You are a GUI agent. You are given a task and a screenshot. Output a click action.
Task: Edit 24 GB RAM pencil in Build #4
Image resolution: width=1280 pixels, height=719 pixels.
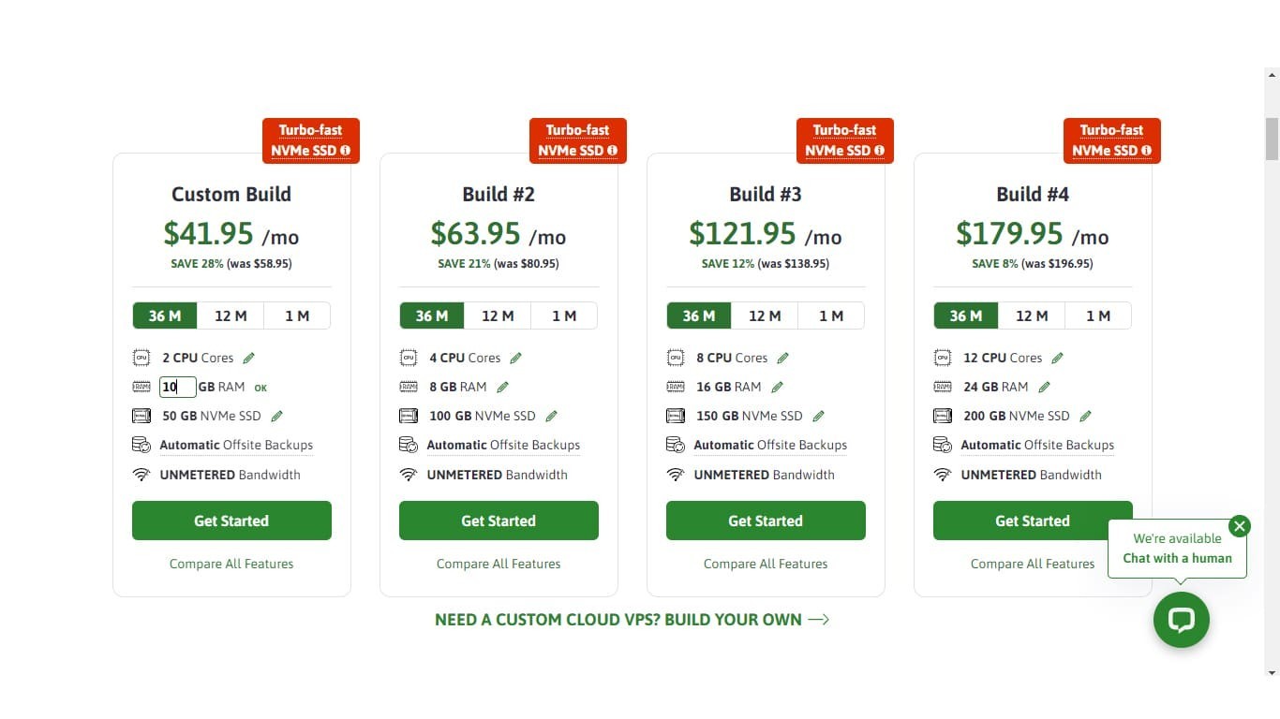pyautogui.click(x=1044, y=387)
